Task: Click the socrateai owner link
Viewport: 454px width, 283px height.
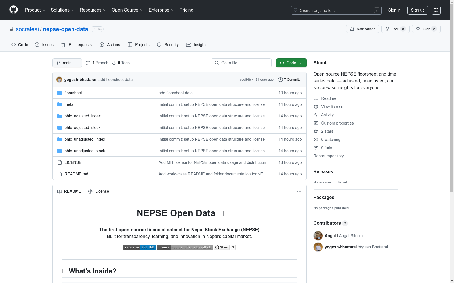Action: pos(27,29)
